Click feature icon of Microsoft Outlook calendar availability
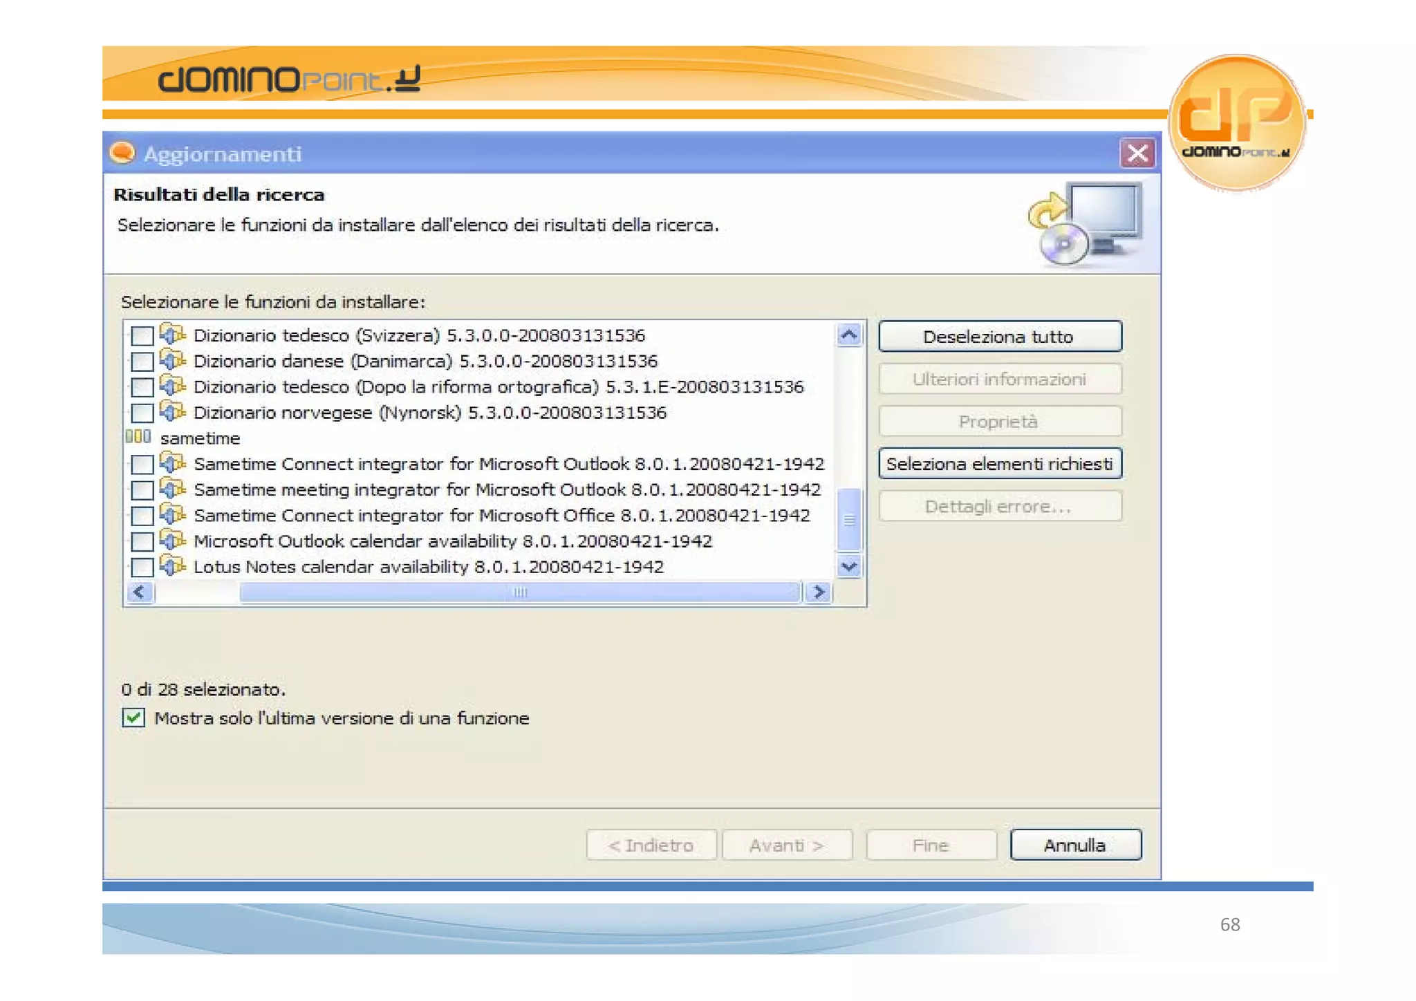1416x1001 pixels. 173,539
